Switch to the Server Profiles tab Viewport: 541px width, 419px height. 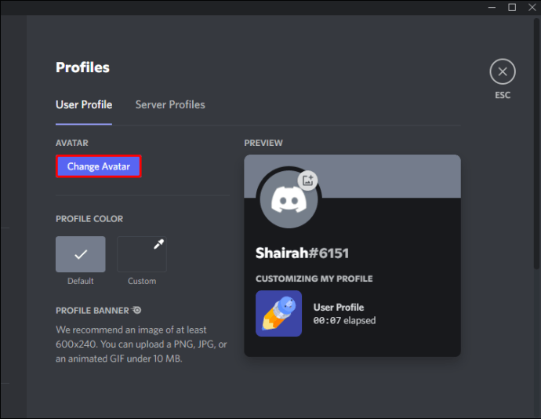170,104
